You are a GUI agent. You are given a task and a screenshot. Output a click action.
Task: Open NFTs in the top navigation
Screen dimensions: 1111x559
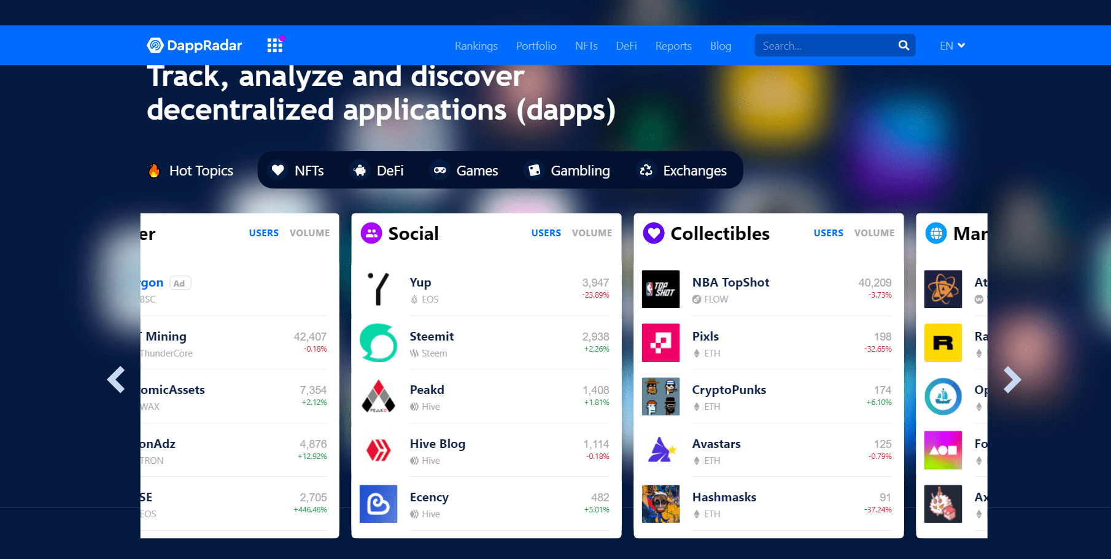tap(586, 45)
